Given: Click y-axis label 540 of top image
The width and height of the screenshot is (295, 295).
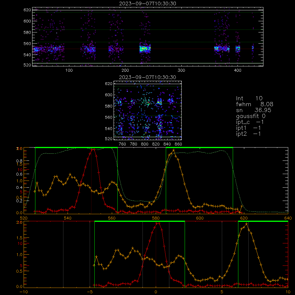Looking at the screenshot, I should pos(27,55).
